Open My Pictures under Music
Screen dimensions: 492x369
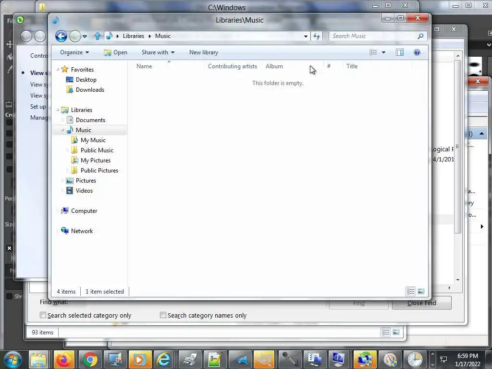96,160
